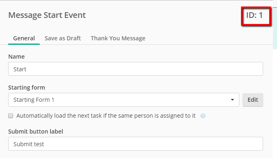Click the green underline beneath General tab
This screenshot has height=158, width=277.
(24, 44)
